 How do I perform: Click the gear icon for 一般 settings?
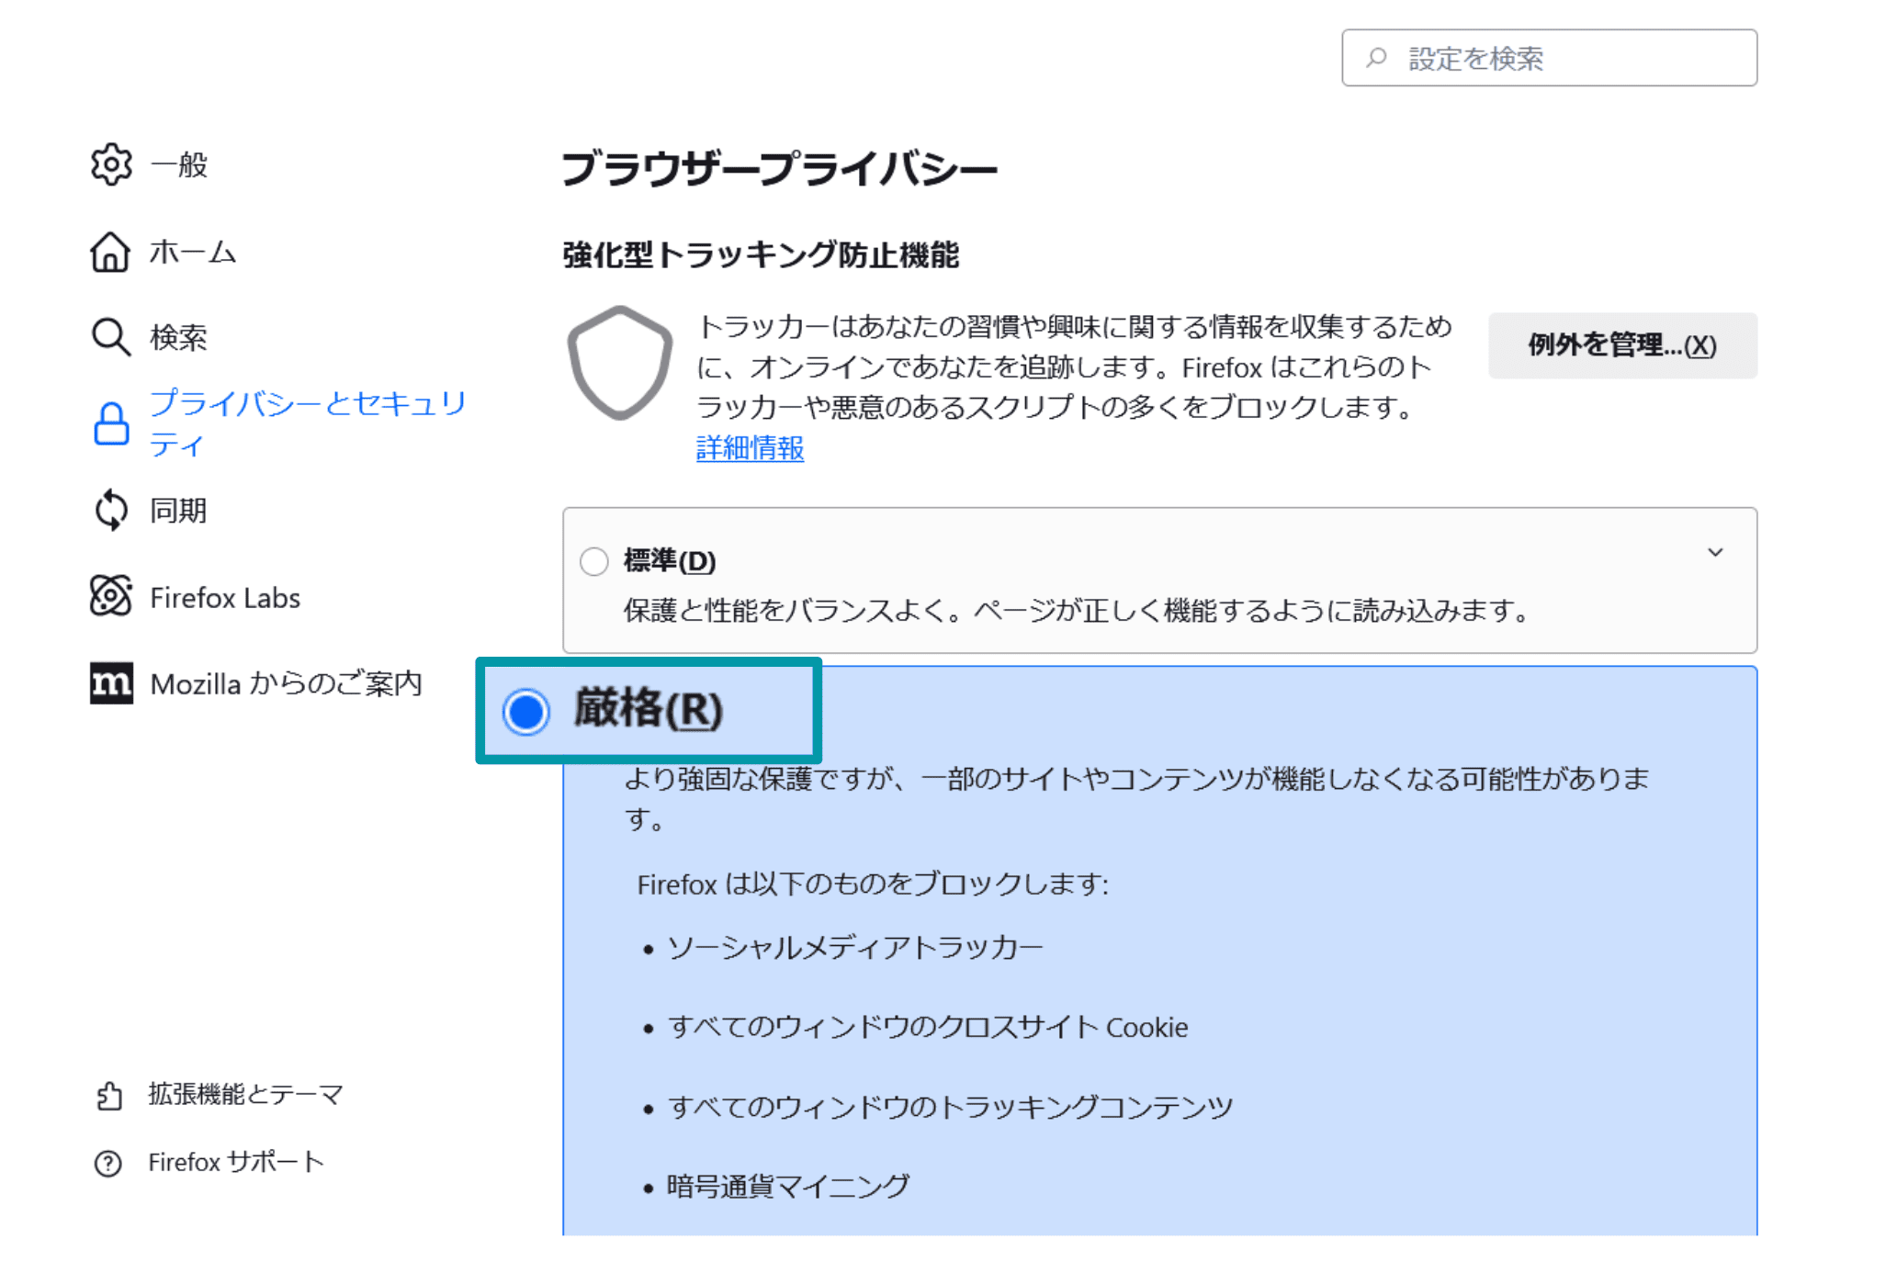(x=110, y=164)
